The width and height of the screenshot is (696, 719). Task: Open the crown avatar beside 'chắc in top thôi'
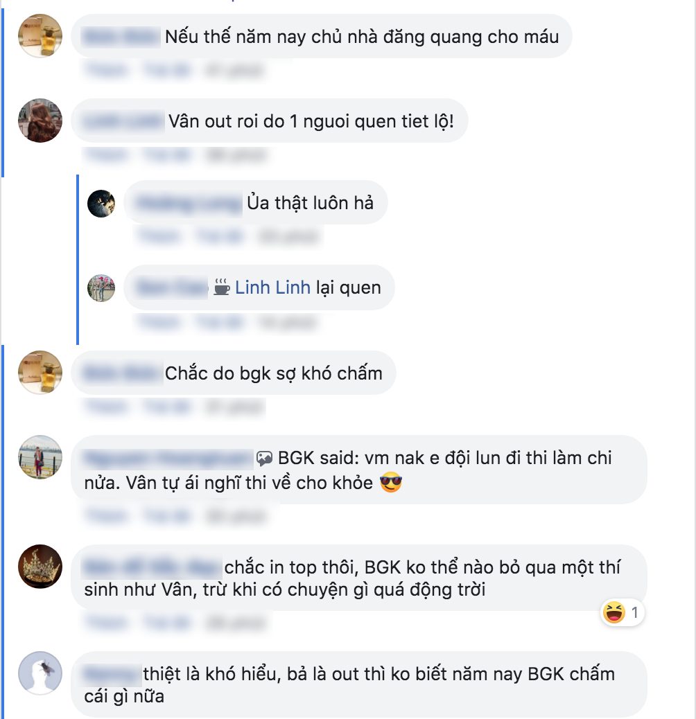click(x=40, y=567)
